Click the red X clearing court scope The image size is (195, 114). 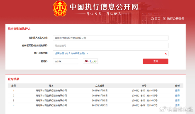tap(166, 54)
